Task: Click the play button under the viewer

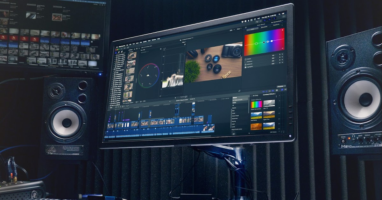Action: point(175,97)
